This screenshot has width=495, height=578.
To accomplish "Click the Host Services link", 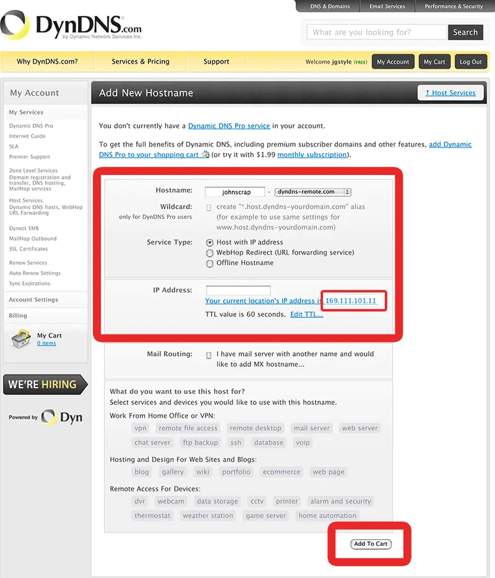I will (x=450, y=93).
